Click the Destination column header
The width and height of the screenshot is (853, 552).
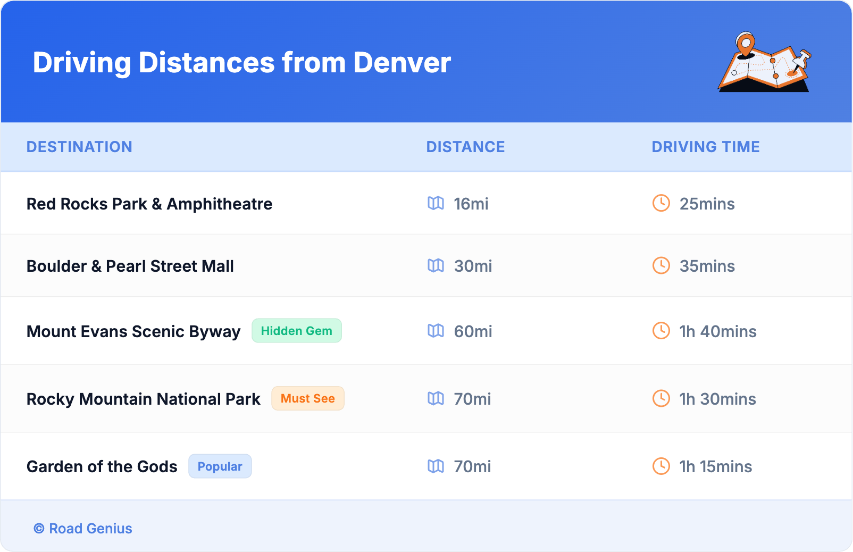pos(79,147)
